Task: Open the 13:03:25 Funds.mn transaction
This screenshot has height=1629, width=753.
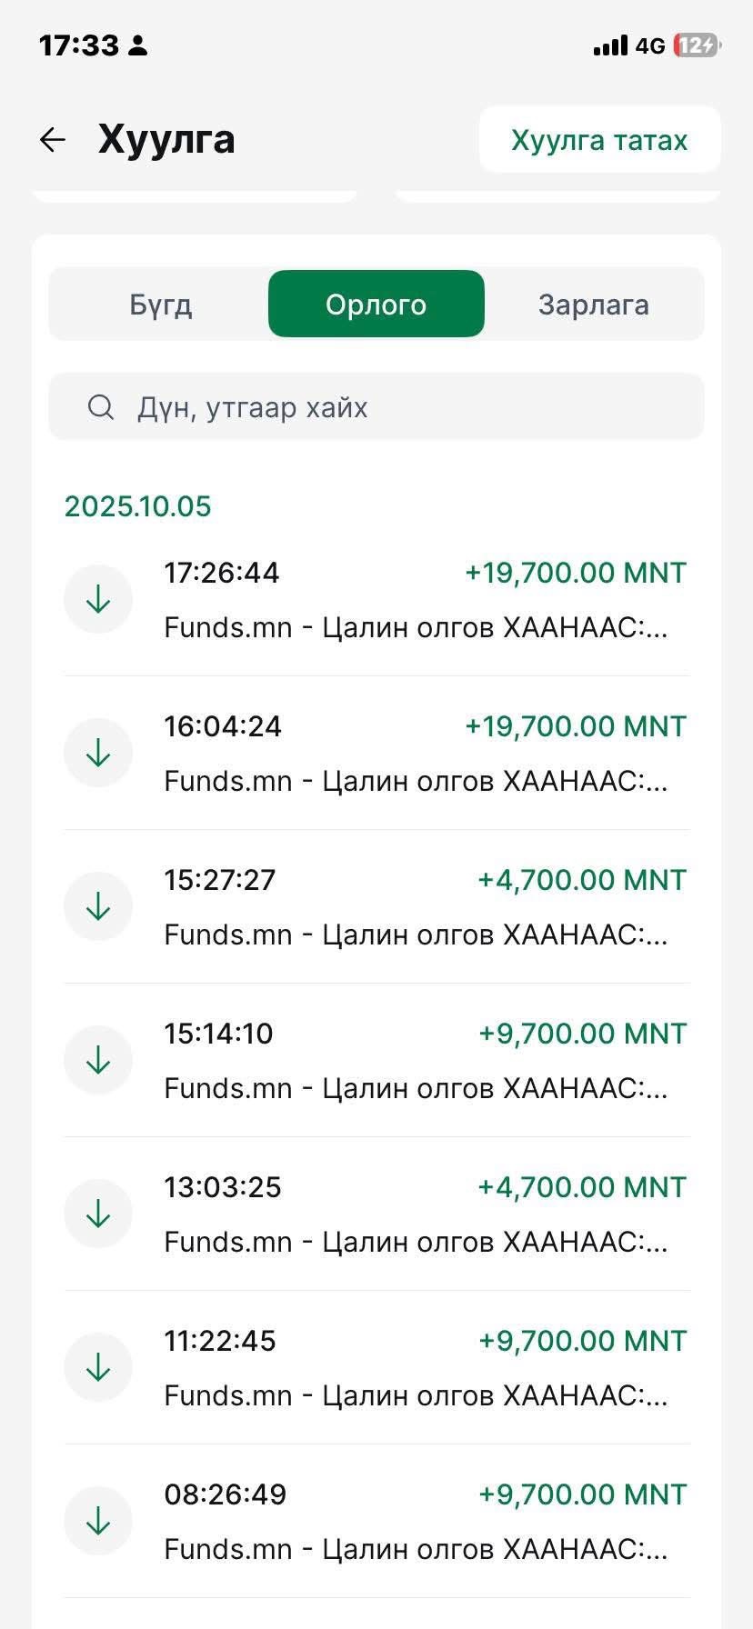Action: (x=416, y=1242)
